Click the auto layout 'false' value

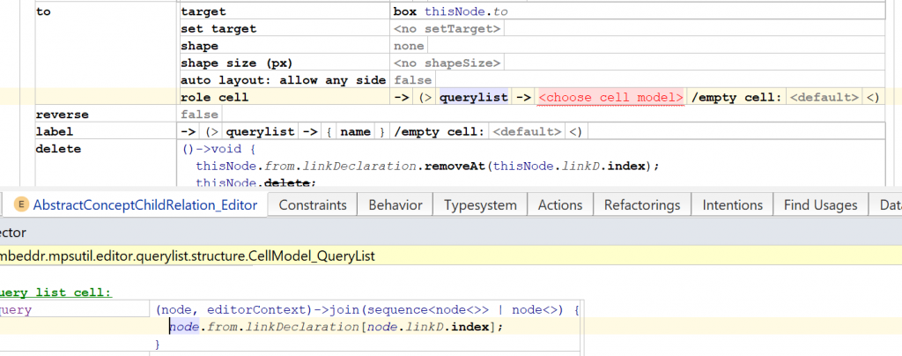[412, 80]
